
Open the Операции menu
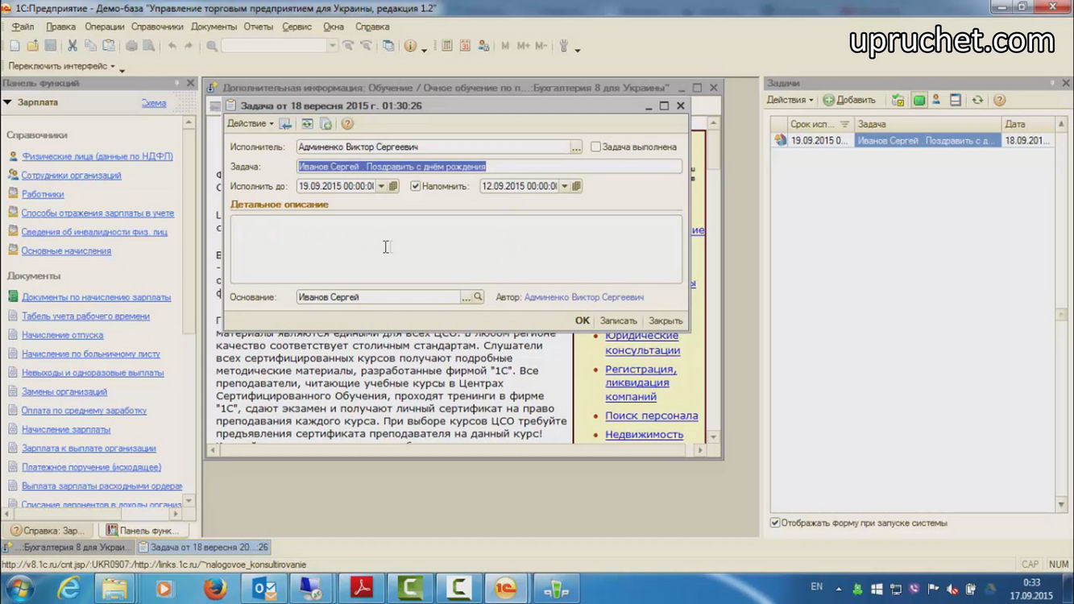[x=104, y=27]
